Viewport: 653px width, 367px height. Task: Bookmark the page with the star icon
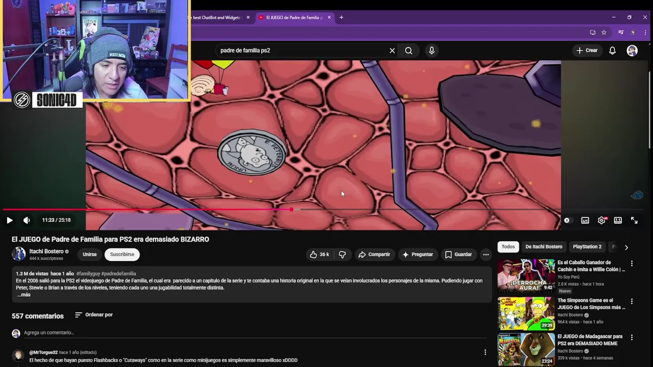point(604,32)
